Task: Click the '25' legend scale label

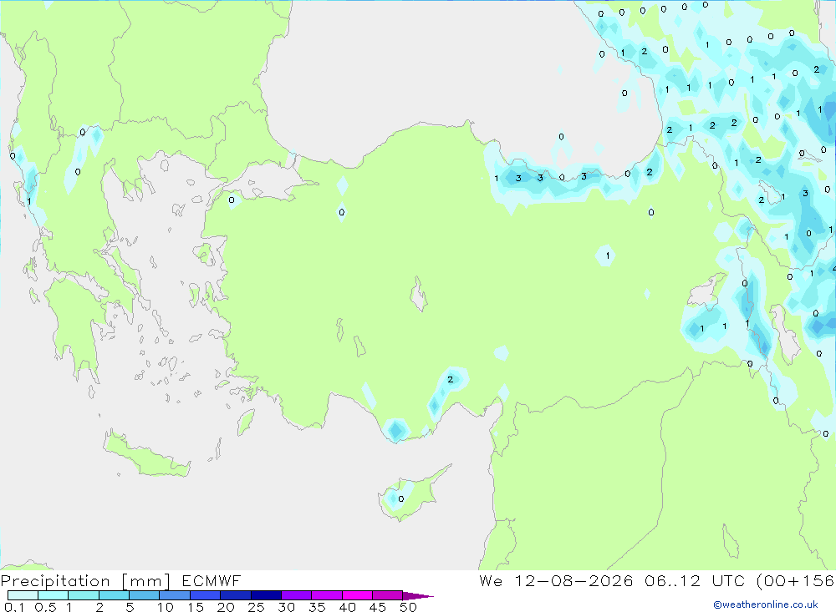Action: [257, 607]
